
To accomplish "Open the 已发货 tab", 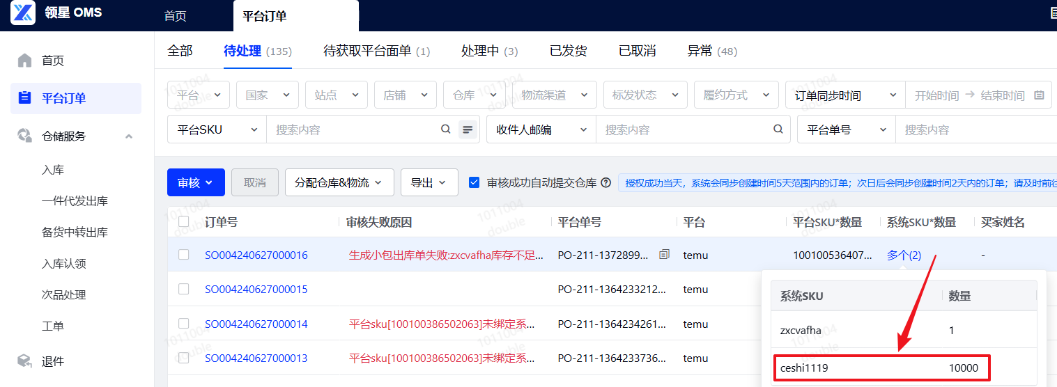I will 569,51.
